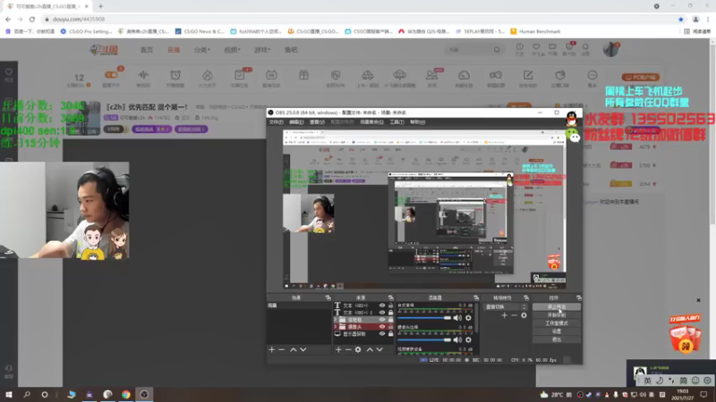The height and width of the screenshot is (402, 716).
Task: Toggle lock on red 摄像头 group source
Action: (x=390, y=327)
